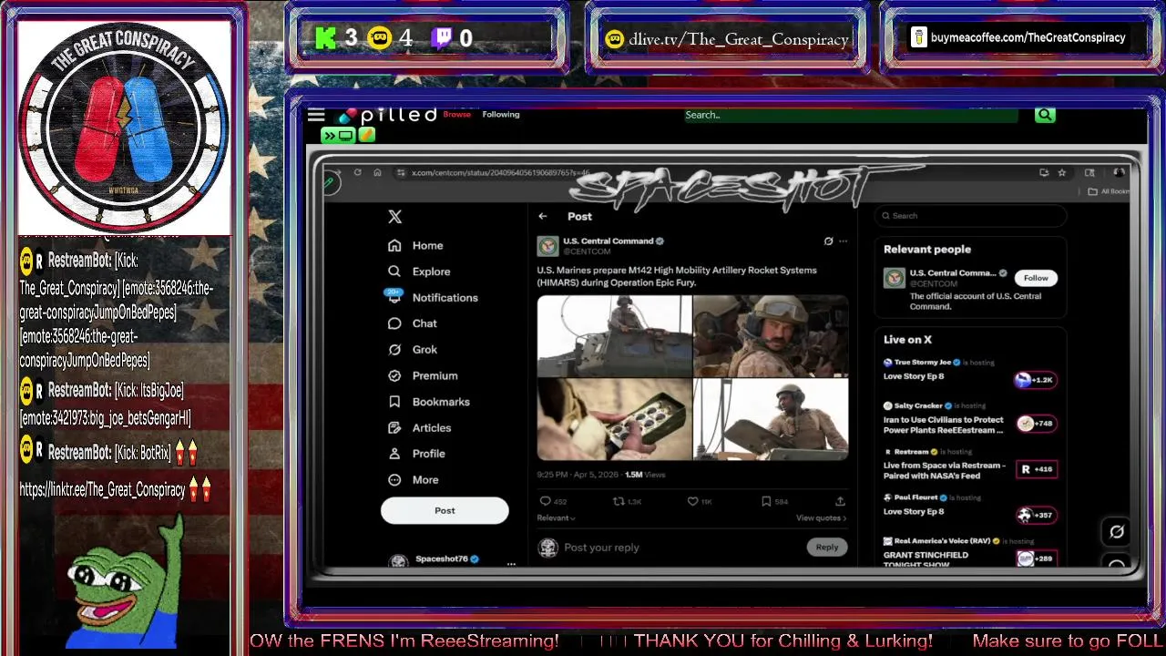This screenshot has width=1166, height=656.
Task: Bookmark the post showing 584
Action: pyautogui.click(x=766, y=501)
